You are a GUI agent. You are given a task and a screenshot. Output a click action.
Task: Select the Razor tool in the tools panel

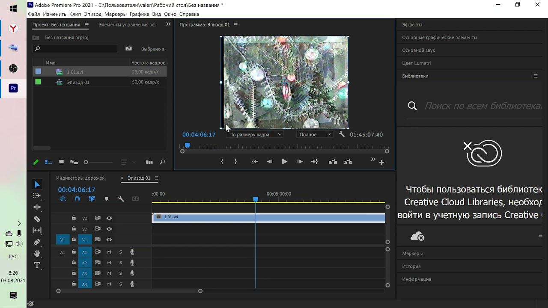pos(37,219)
